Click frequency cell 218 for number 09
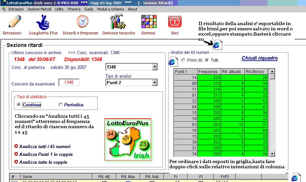This screenshot has height=182, width=306. [x=209, y=83]
